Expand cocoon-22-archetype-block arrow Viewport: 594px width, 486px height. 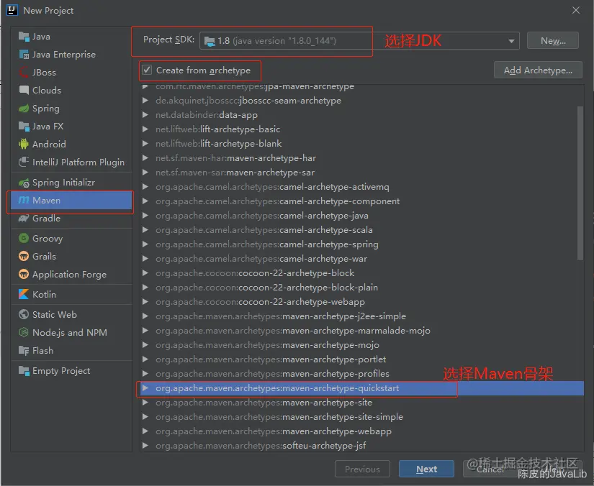145,273
